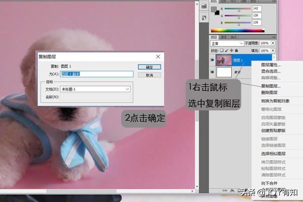Click 为(A) layer name input field
The height and width of the screenshot is (202, 303).
coord(97,74)
